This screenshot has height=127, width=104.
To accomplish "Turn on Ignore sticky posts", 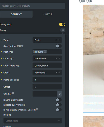I will [x=59, y=100].
